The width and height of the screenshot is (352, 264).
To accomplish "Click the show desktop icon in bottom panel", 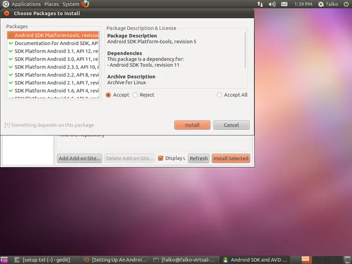I will (4, 260).
